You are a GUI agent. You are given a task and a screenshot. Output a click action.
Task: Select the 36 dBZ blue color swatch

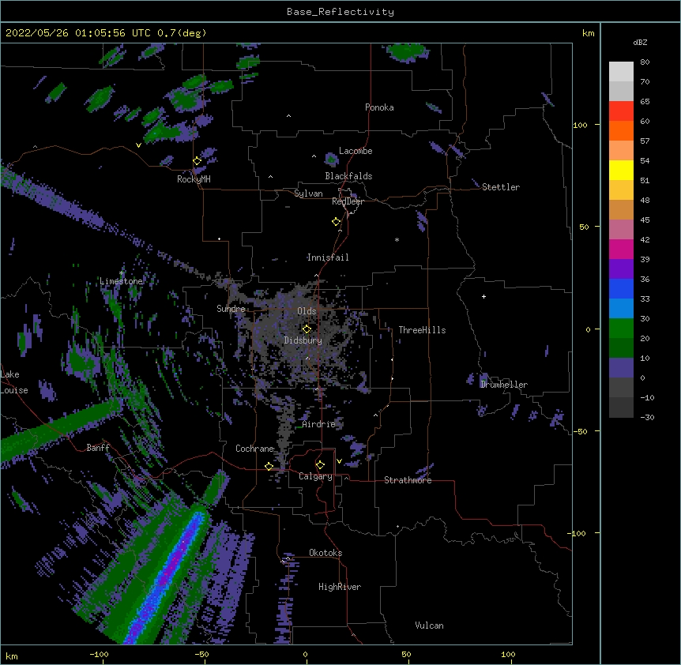click(621, 288)
